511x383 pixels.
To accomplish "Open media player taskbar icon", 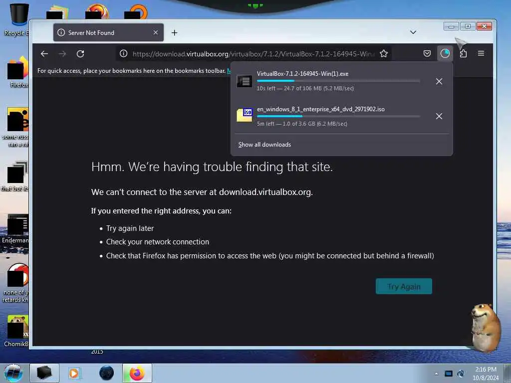I will click(x=74, y=373).
